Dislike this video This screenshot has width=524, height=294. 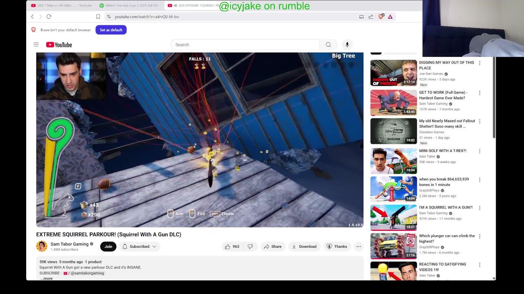tap(250, 246)
